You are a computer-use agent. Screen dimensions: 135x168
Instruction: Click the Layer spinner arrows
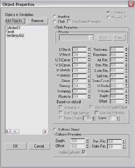tap(118, 118)
